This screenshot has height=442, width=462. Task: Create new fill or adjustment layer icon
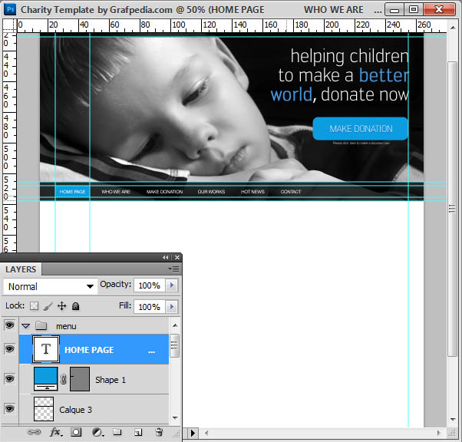click(x=97, y=432)
